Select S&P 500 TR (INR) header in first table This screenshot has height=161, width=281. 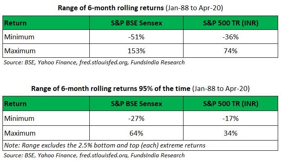(231, 23)
